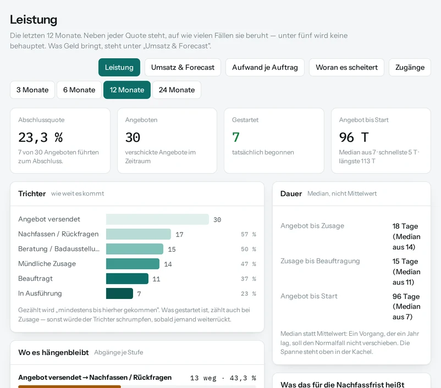Click the 37 % value for Beauftragt

249,279
